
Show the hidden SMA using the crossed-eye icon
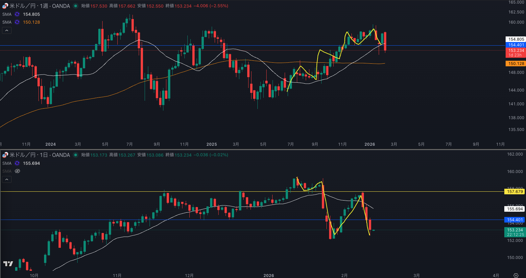tap(17, 171)
